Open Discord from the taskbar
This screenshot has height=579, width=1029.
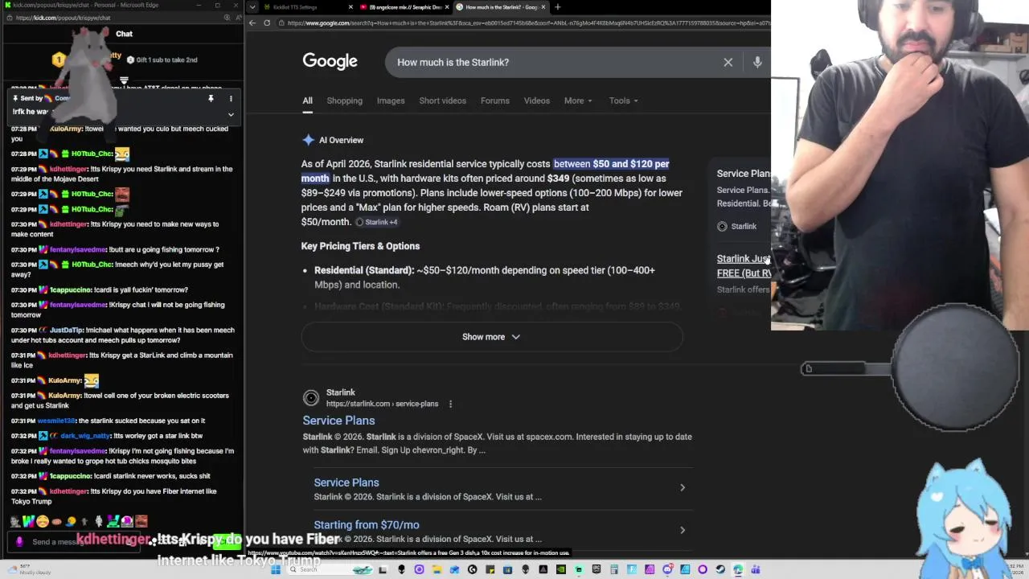coord(667,569)
